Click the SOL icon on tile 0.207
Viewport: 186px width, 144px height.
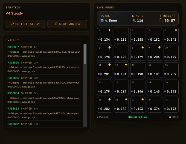[115, 91]
